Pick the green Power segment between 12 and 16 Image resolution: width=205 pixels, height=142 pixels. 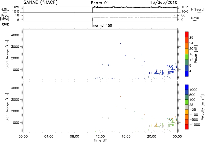187,57
